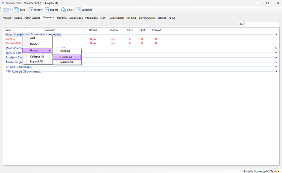Open the Variables toolbar icon

(x=78, y=9)
